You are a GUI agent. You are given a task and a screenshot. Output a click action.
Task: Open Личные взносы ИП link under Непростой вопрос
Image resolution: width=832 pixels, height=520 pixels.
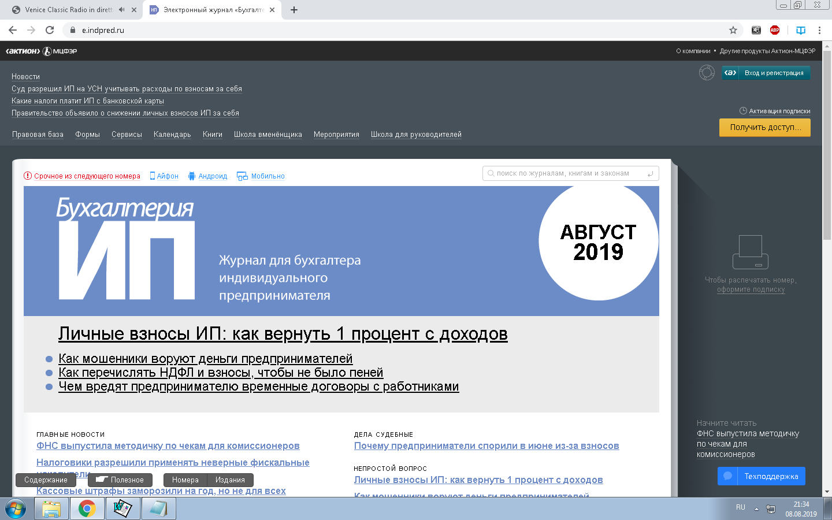(478, 480)
